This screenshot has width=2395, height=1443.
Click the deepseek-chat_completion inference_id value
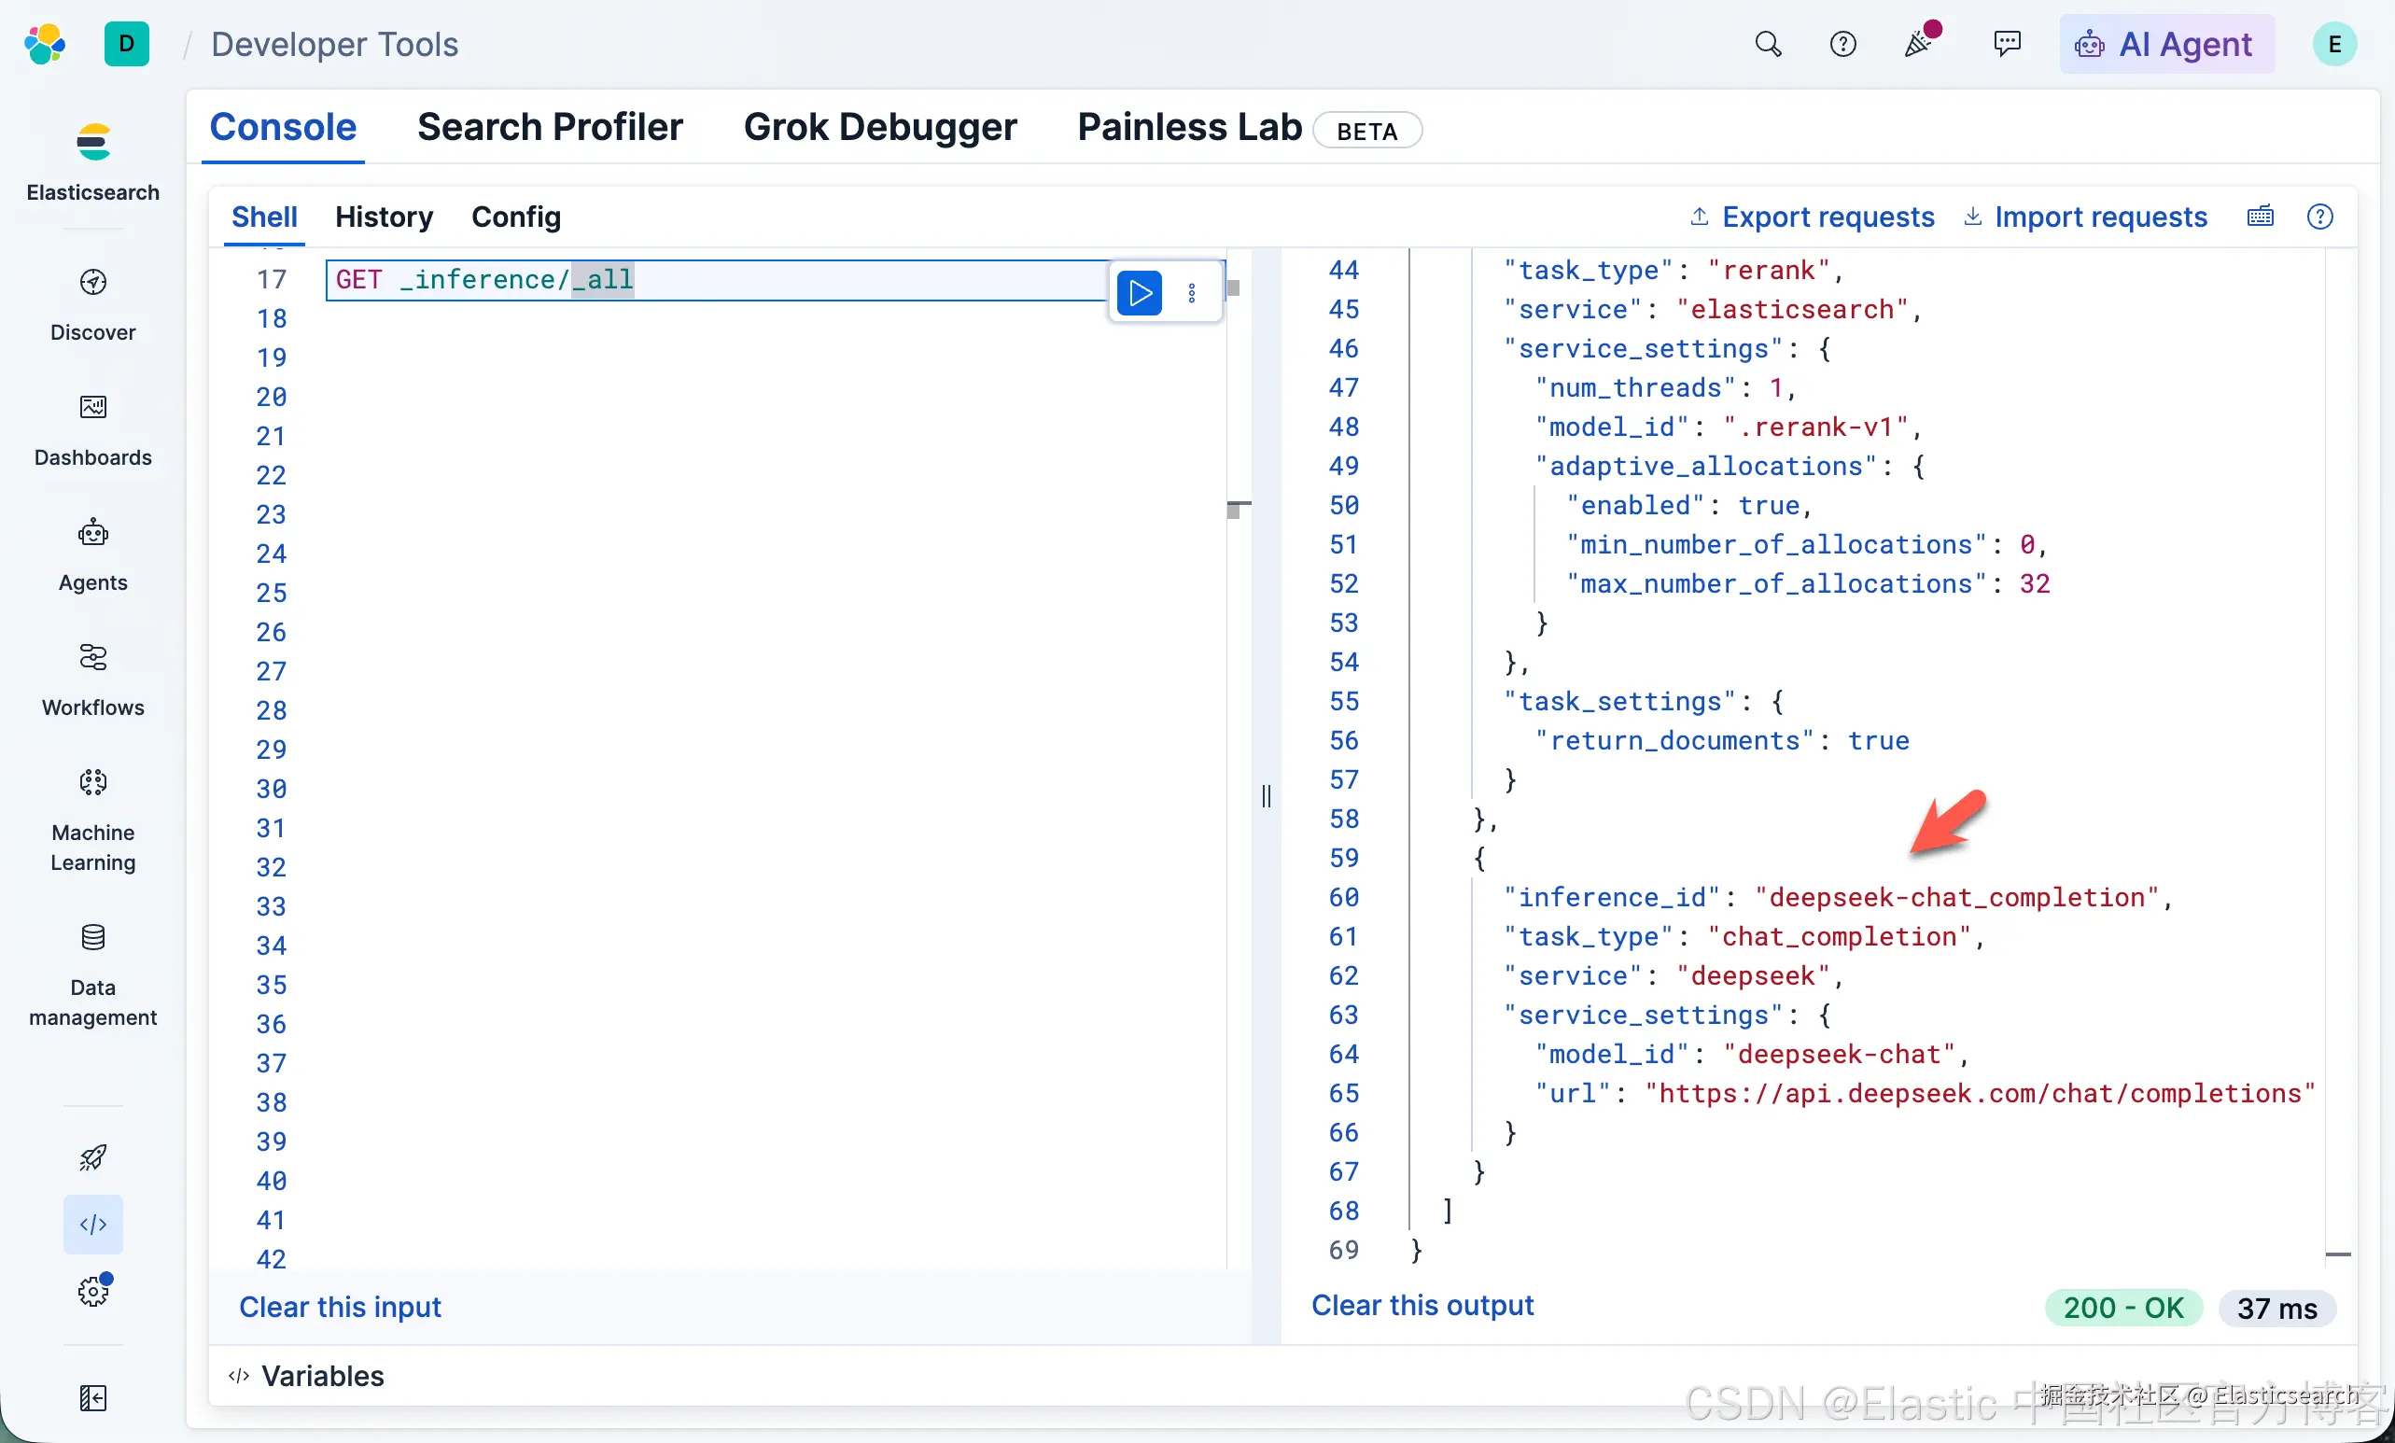[1956, 897]
